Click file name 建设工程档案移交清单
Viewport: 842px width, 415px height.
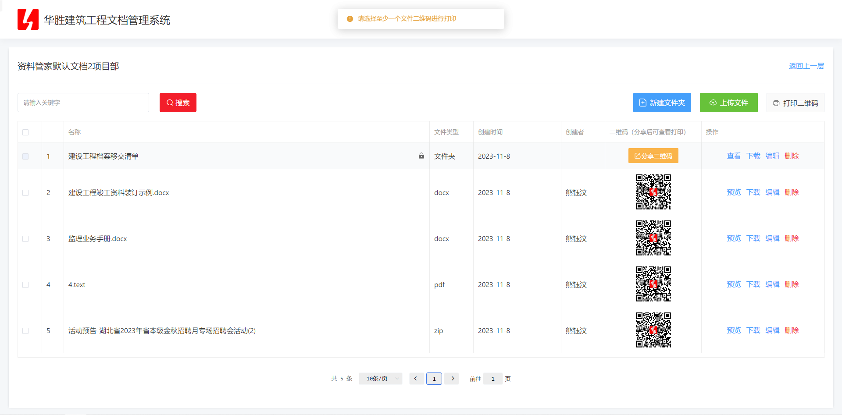103,156
